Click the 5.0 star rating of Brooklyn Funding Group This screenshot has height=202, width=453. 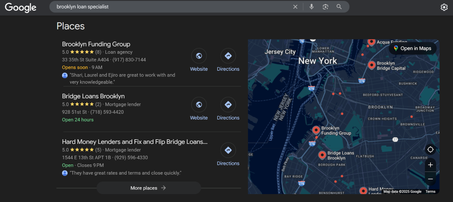pyautogui.click(x=81, y=52)
